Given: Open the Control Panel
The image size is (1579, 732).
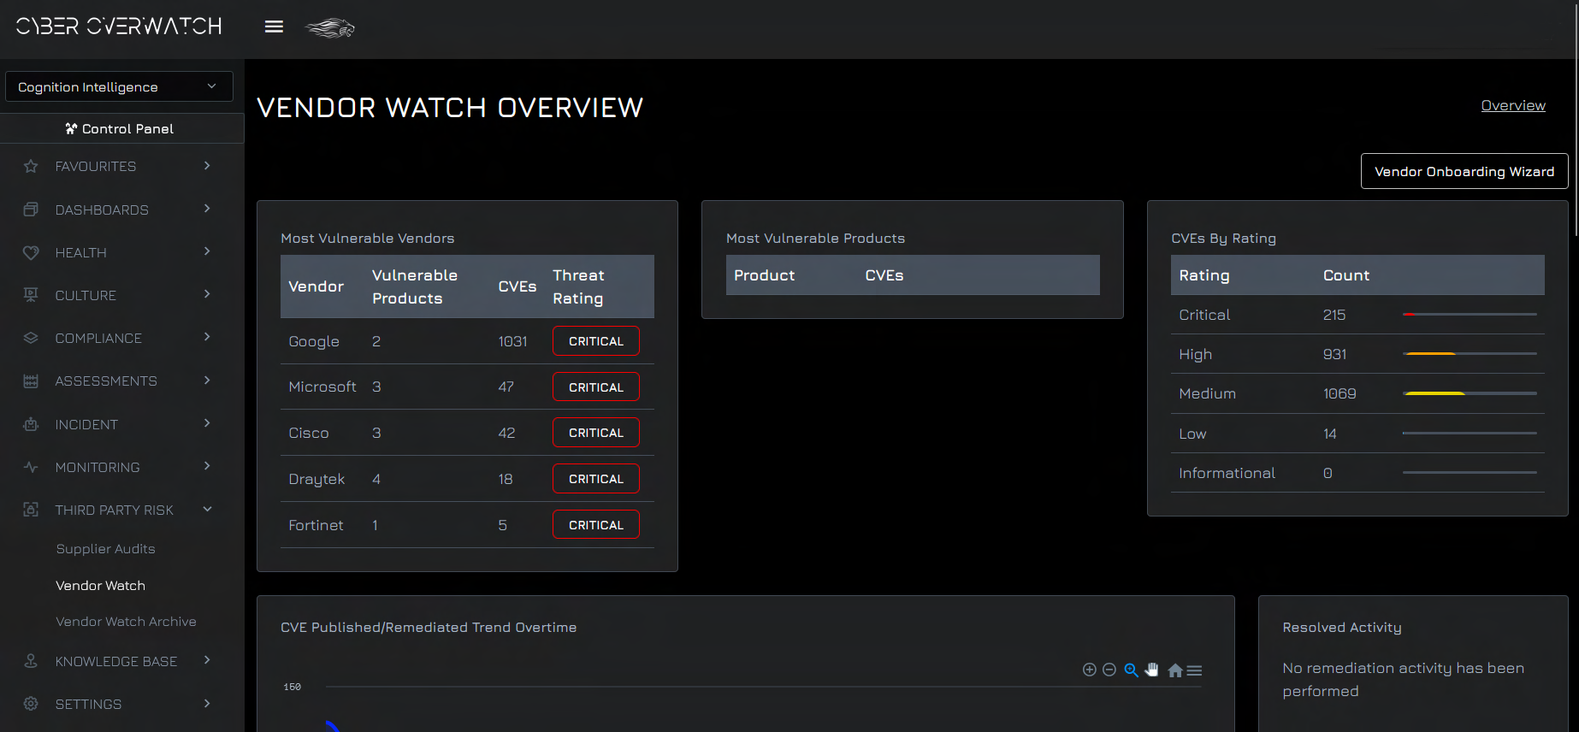Looking at the screenshot, I should [x=121, y=128].
